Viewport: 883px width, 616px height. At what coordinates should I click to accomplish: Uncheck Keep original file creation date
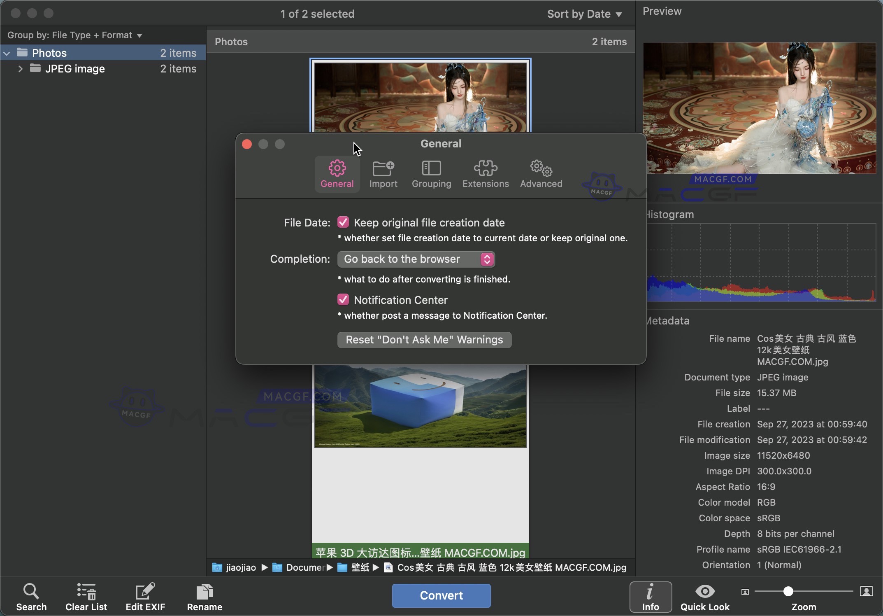tap(344, 222)
